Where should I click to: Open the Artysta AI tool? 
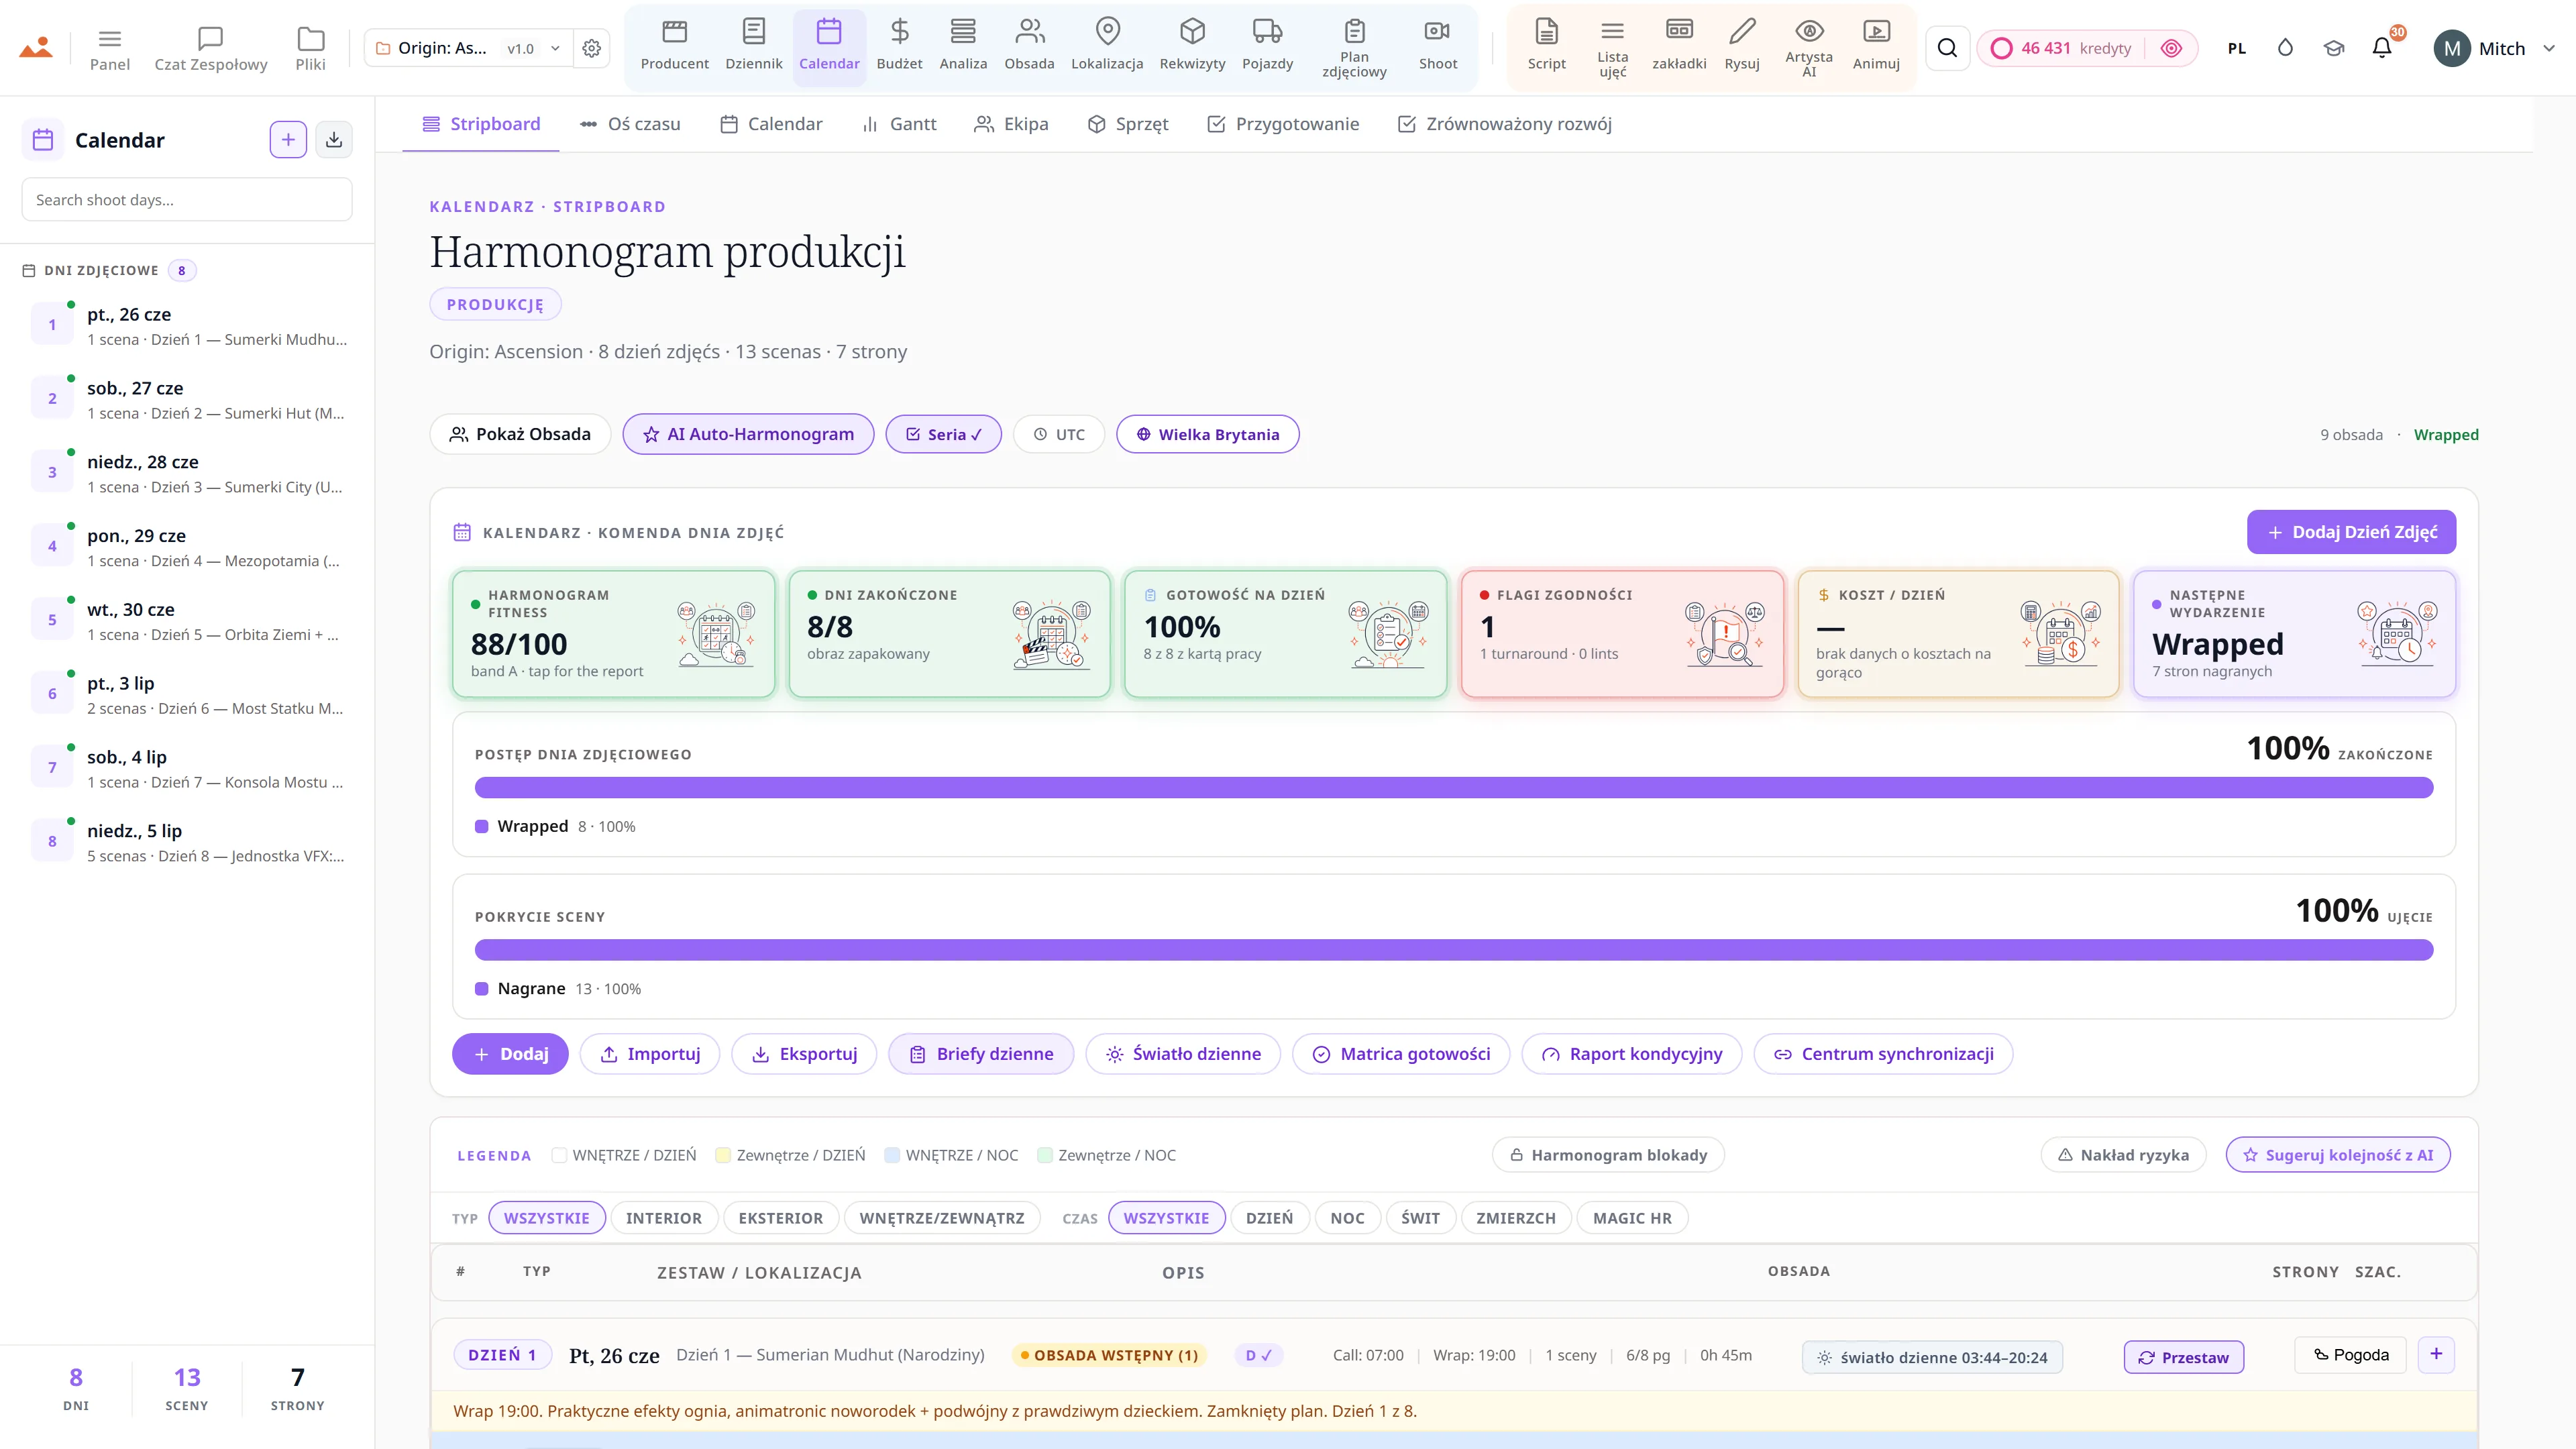(1809, 46)
